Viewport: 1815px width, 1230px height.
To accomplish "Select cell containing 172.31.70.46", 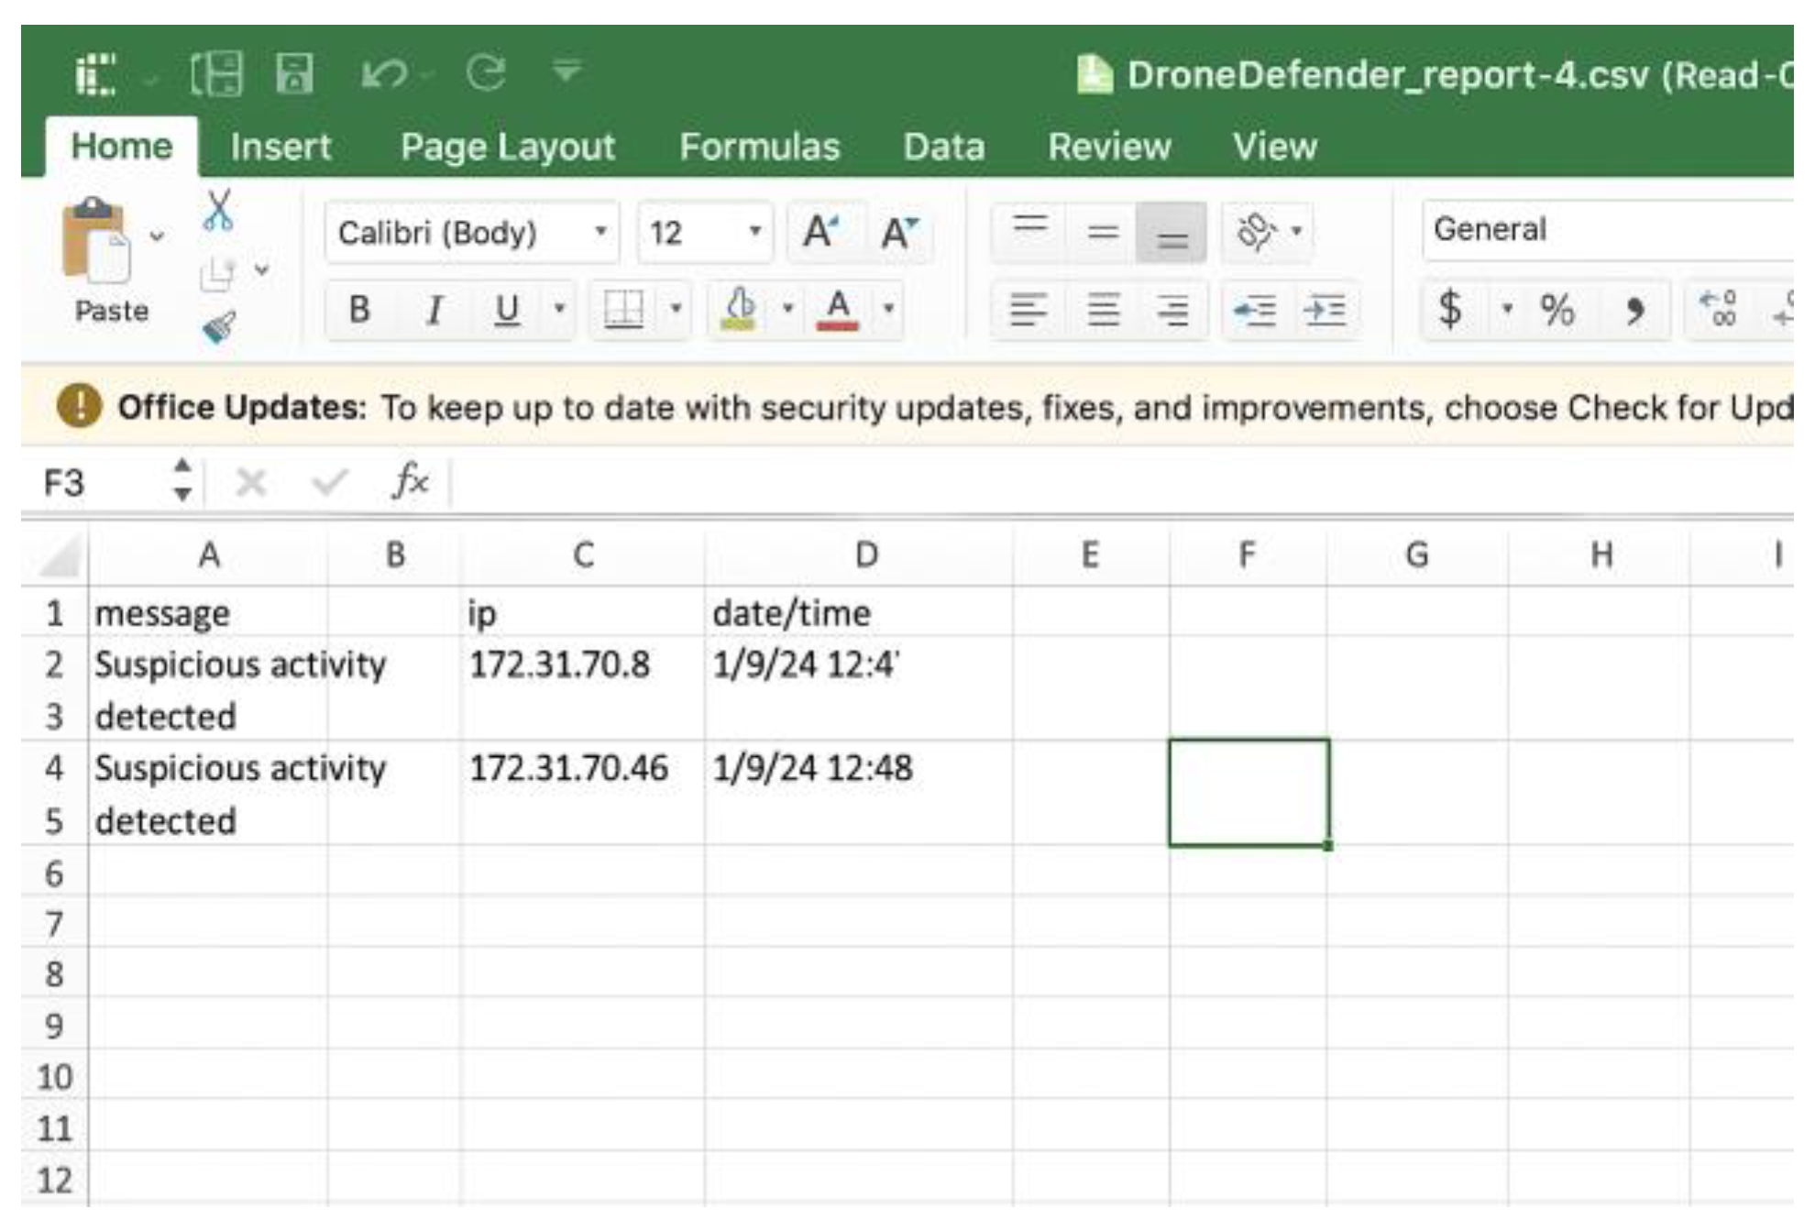I will 568,768.
